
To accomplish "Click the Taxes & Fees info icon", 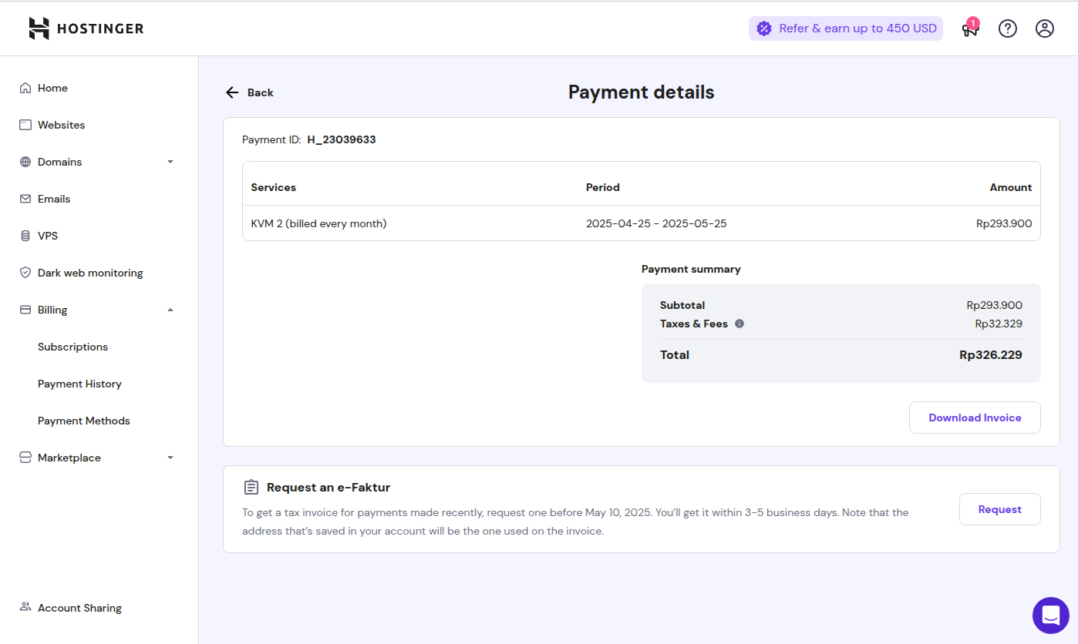I will pyautogui.click(x=739, y=324).
